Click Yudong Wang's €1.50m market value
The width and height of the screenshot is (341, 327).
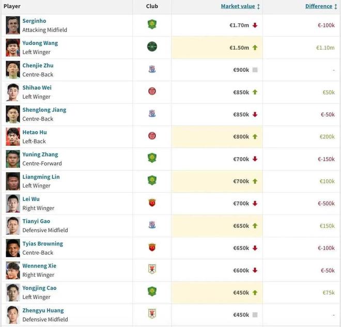[x=239, y=48]
